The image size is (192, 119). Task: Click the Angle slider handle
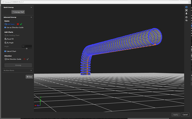(27, 48)
